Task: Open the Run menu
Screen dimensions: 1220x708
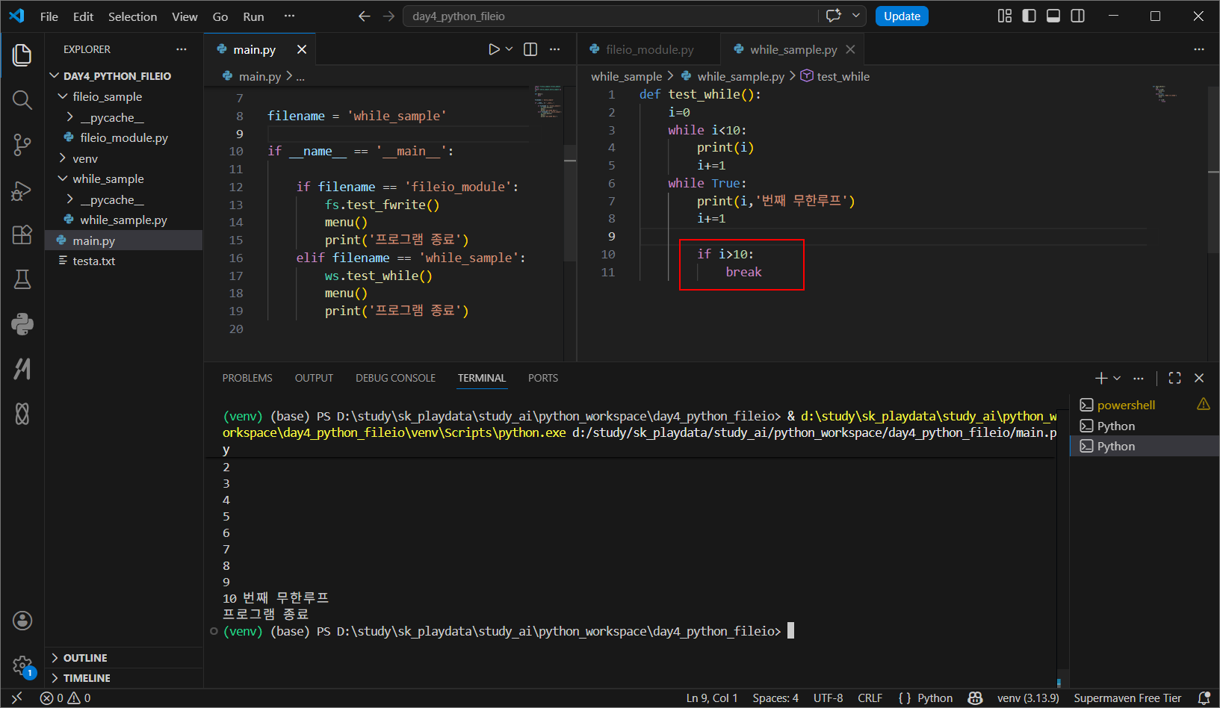Action: point(253,16)
